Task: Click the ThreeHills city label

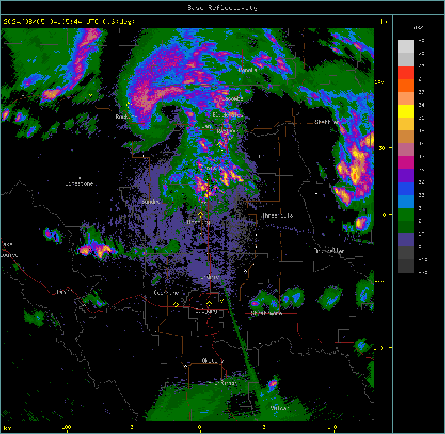Action: click(x=277, y=215)
